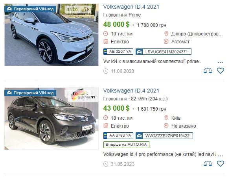Open white Volkswagen ID.4 photo thumbnail

point(51,35)
